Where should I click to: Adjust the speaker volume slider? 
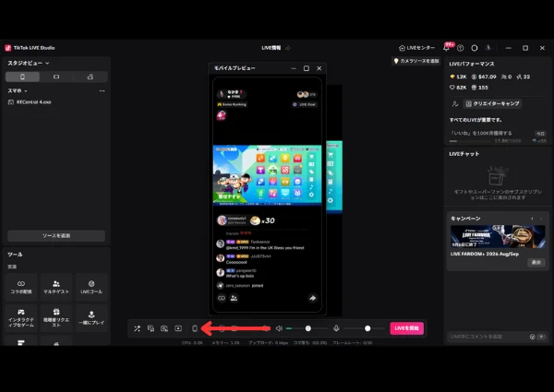(307, 328)
